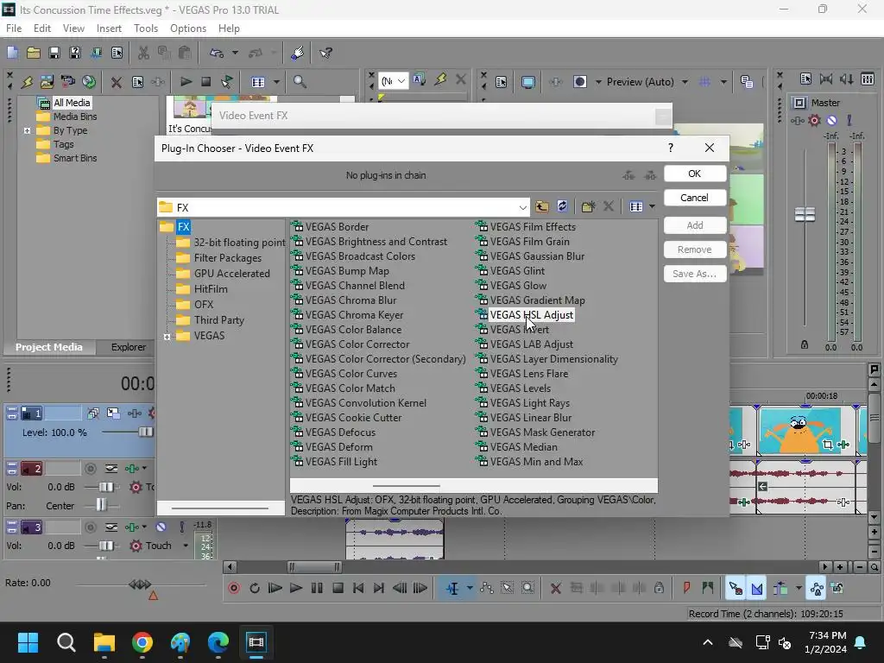Open Chrome from the Windows taskbar
Viewport: 884px width, 663px height.
(x=142, y=642)
